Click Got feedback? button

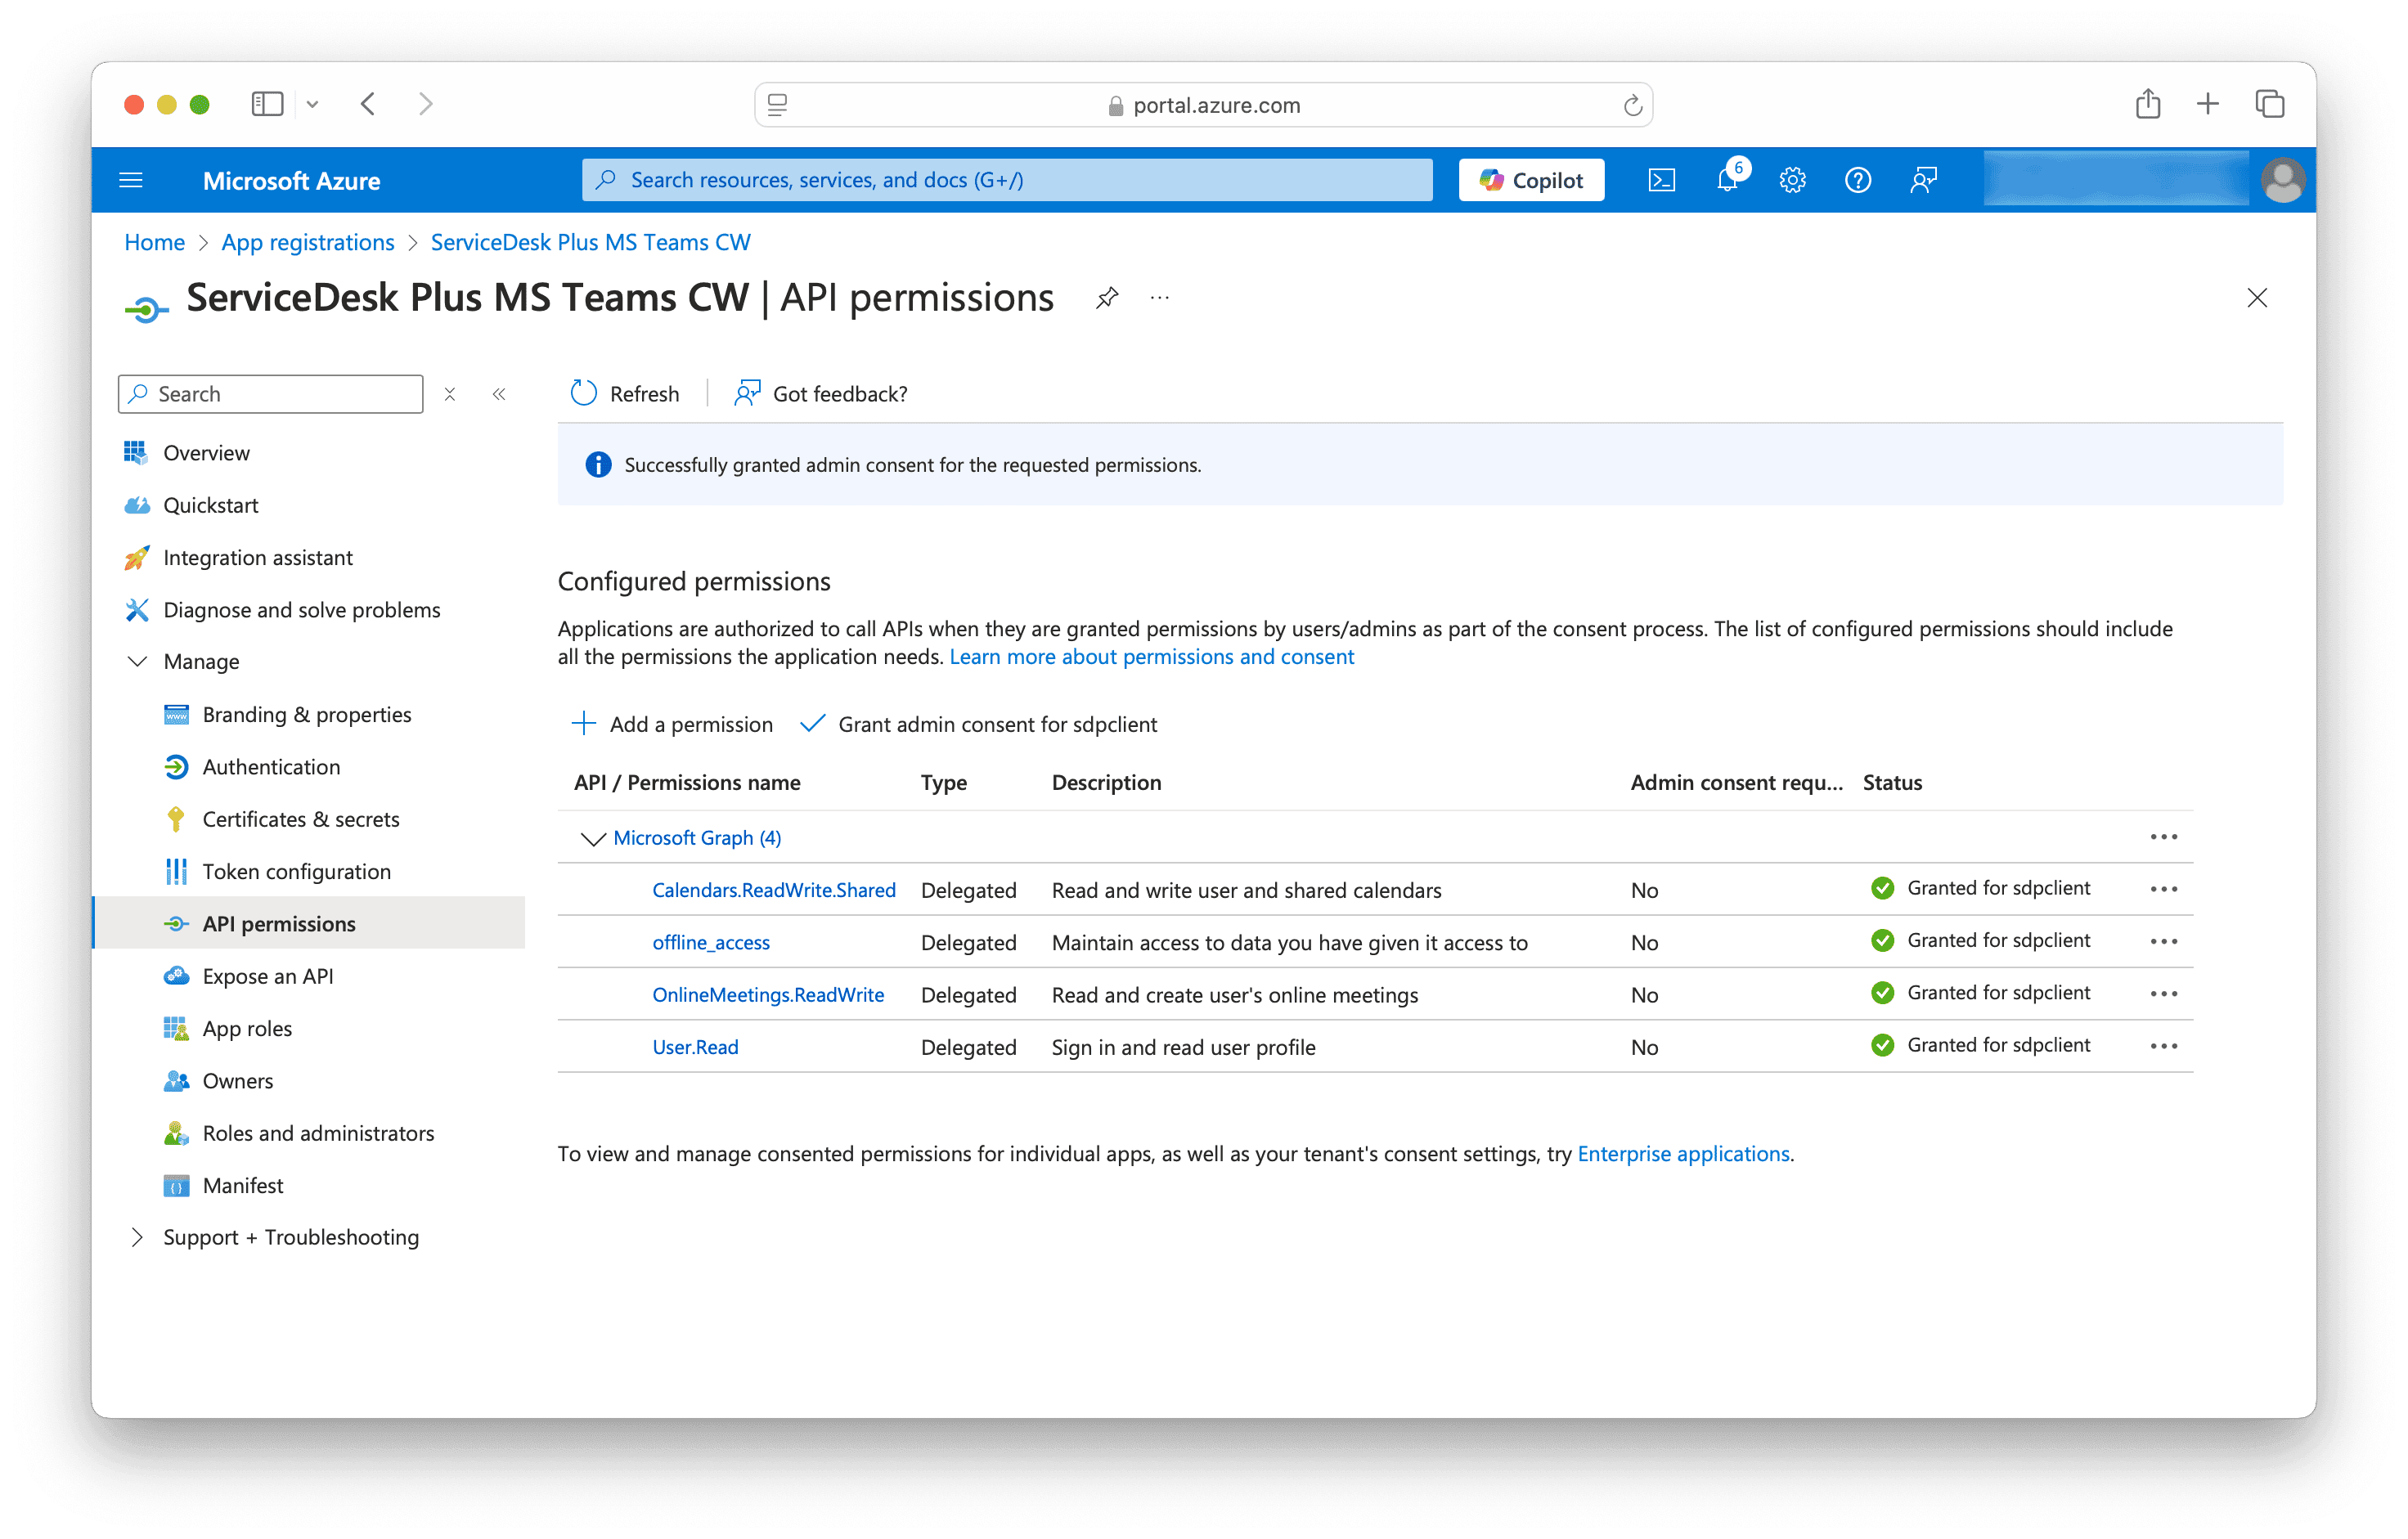click(x=820, y=394)
